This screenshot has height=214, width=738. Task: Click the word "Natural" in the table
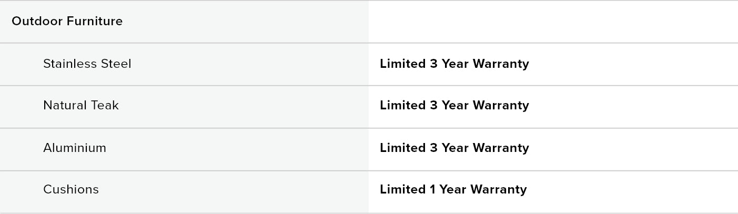pos(64,106)
